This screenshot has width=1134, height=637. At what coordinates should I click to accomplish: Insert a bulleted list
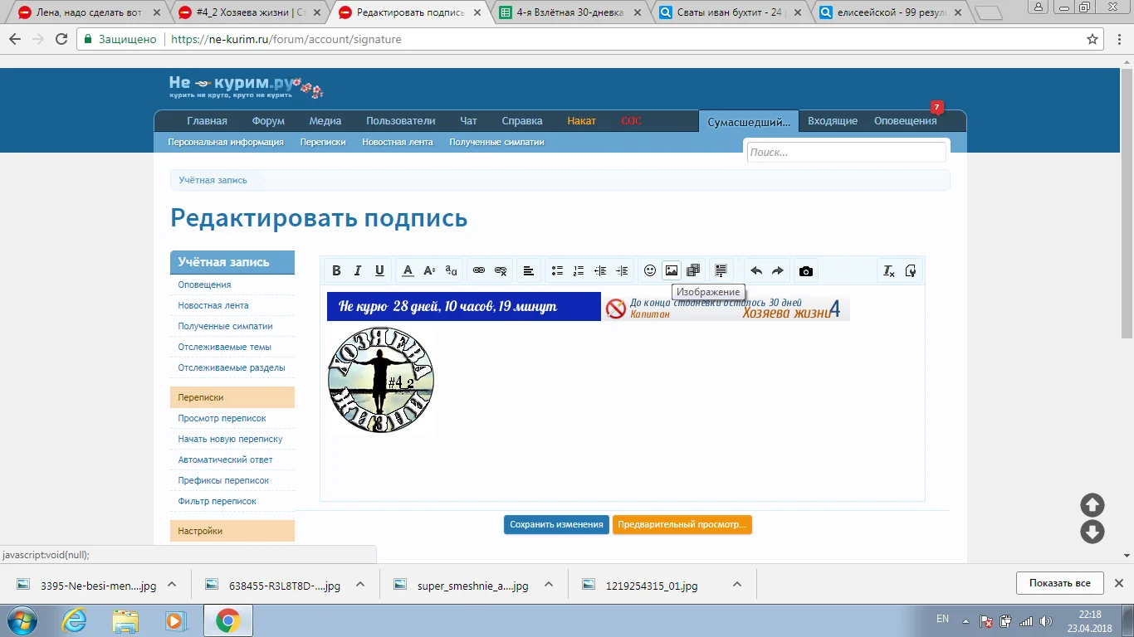[x=557, y=270]
